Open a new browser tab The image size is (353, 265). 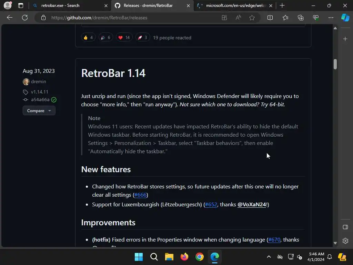[282, 6]
